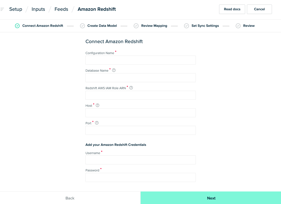Image resolution: width=281 pixels, height=204 pixels.
Task: Jump to the Create Data Model step
Action: (102, 26)
